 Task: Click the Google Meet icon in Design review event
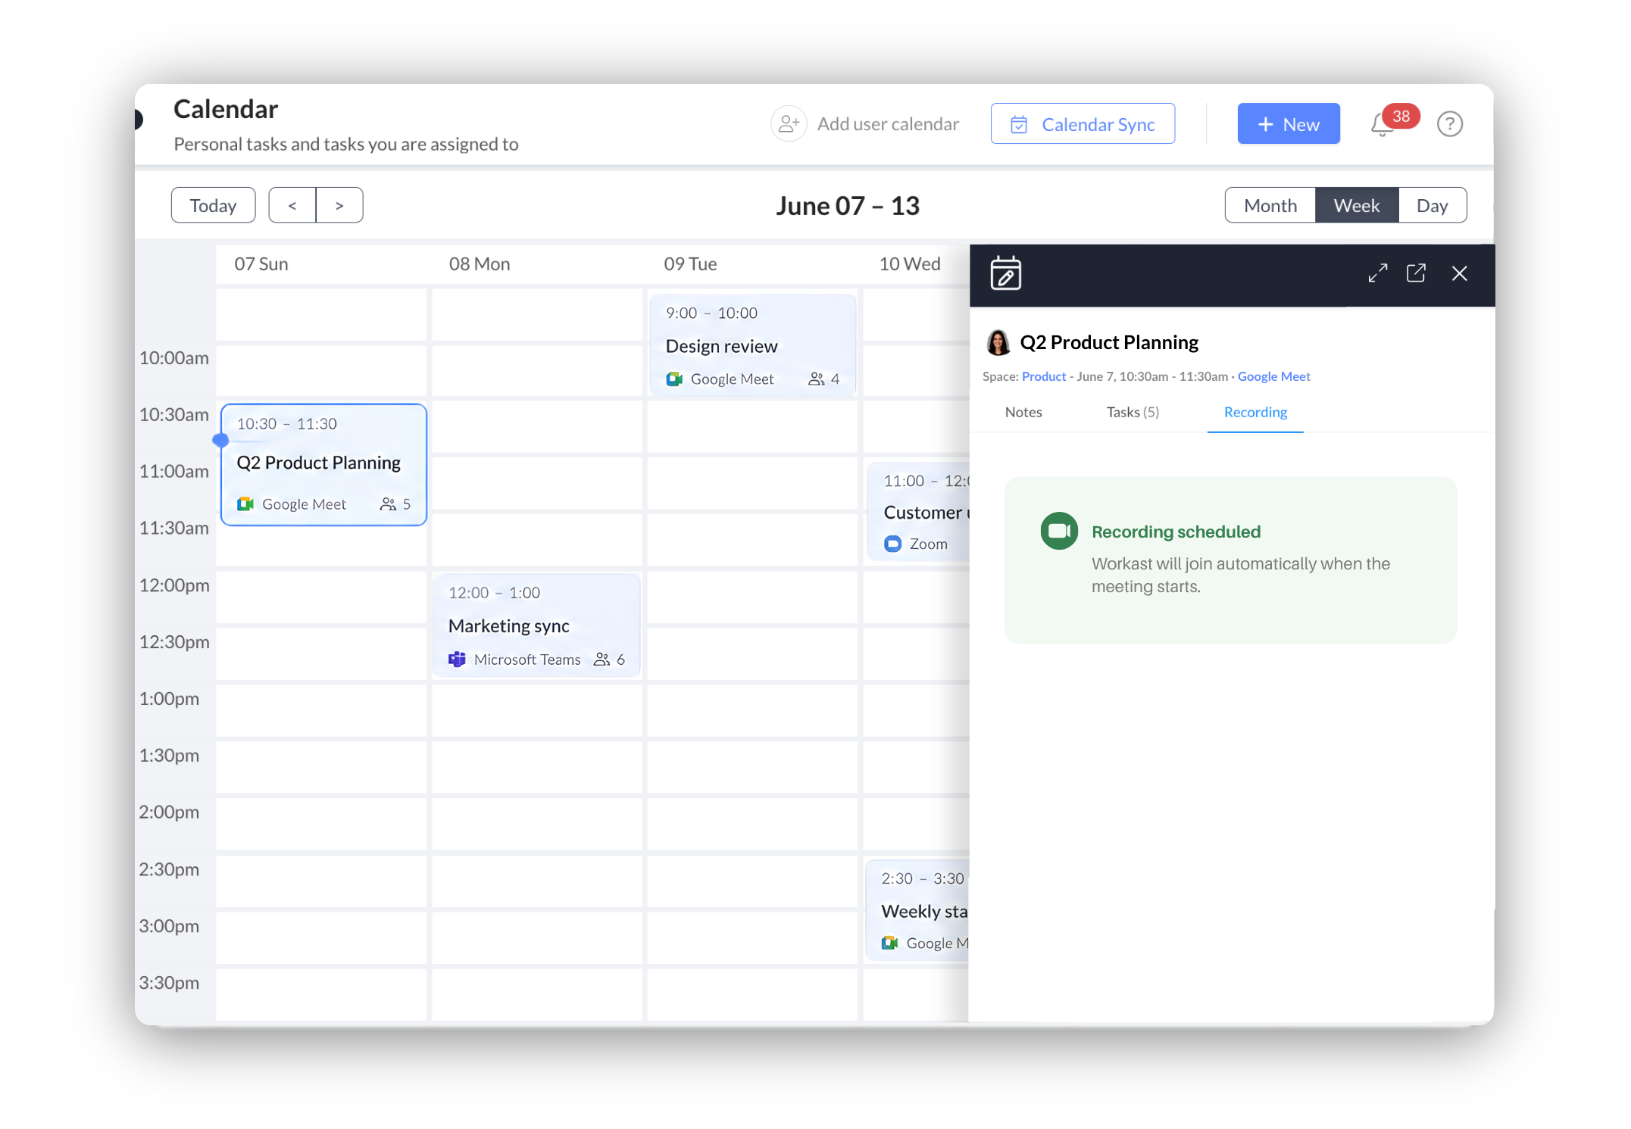[673, 379]
